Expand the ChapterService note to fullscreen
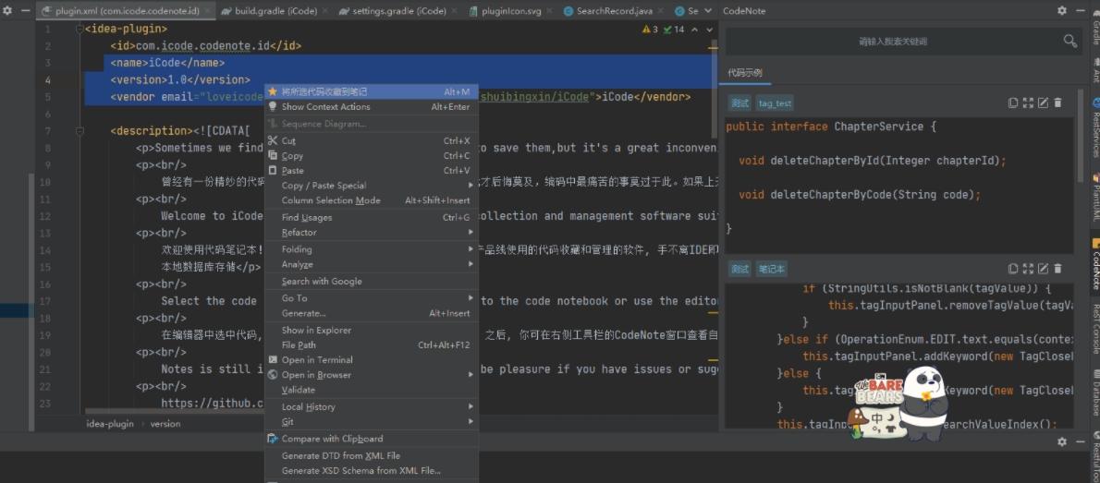The width and height of the screenshot is (1100, 483). (1028, 103)
